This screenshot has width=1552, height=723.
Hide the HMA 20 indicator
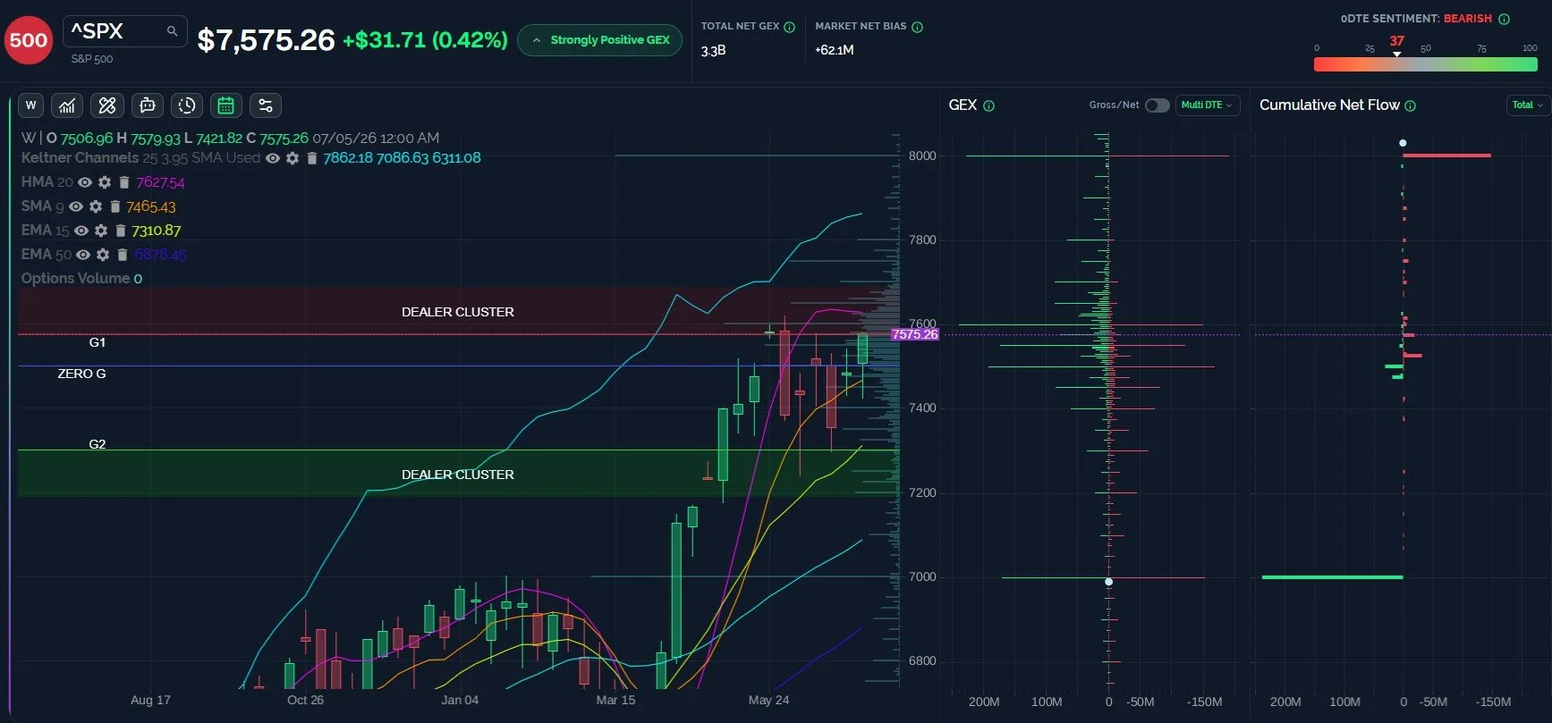[85, 182]
